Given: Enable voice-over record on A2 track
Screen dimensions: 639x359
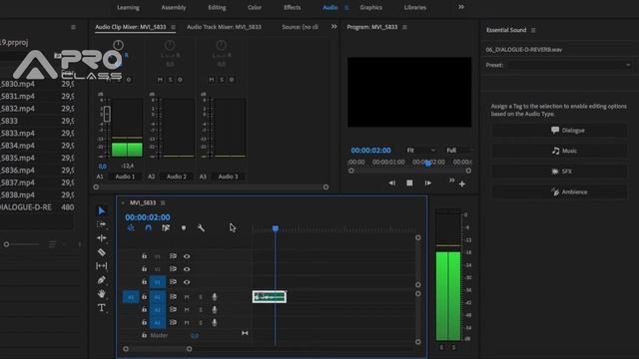Looking at the screenshot, I should pos(215,310).
